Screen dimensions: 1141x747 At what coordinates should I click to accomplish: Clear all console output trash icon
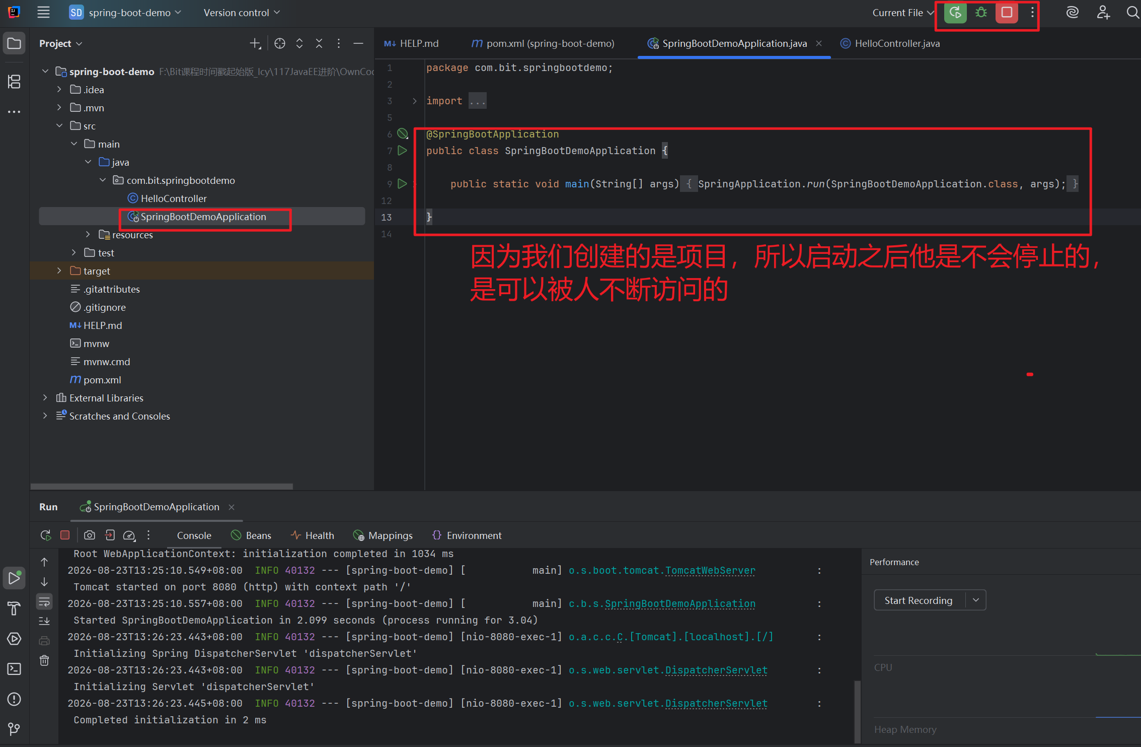click(x=44, y=660)
